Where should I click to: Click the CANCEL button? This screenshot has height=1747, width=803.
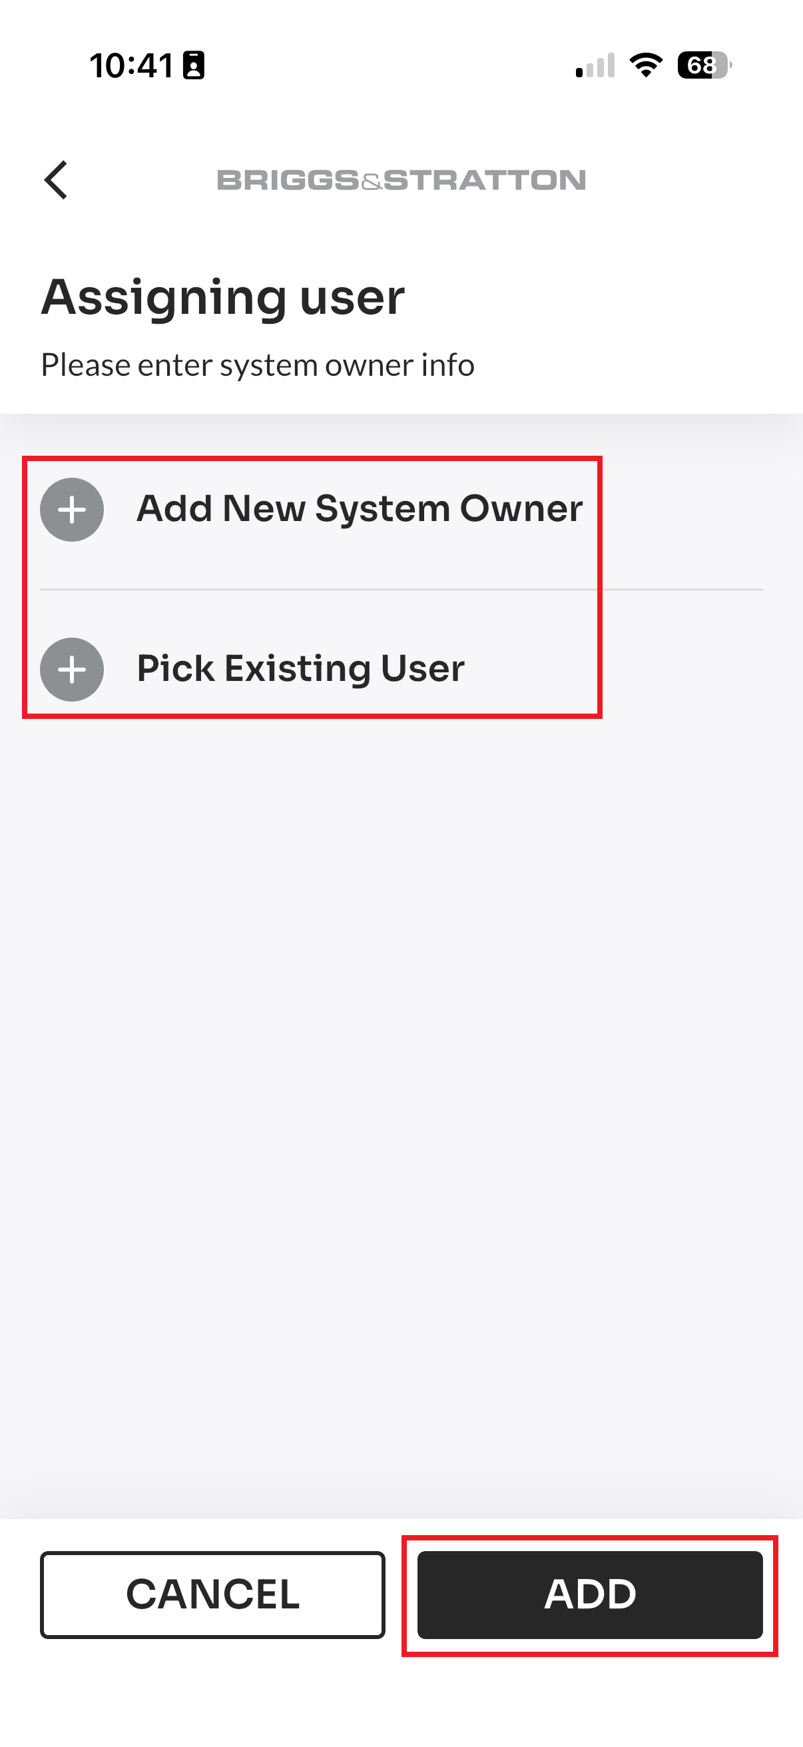point(213,1594)
